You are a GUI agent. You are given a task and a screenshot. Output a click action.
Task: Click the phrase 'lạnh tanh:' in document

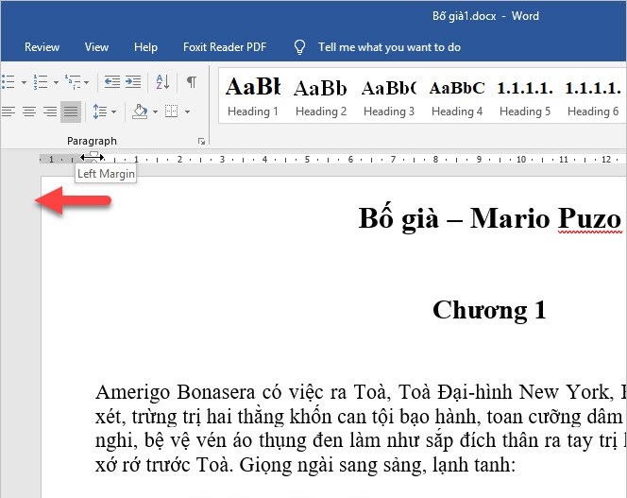[x=474, y=465]
